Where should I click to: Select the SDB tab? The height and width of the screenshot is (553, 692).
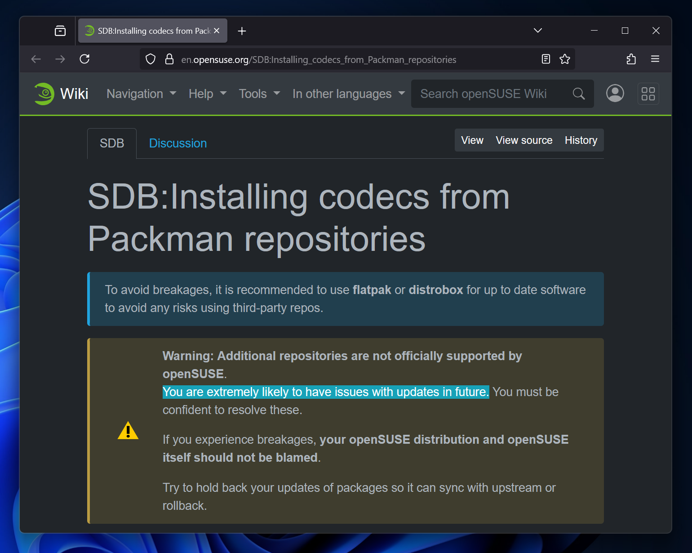(112, 143)
